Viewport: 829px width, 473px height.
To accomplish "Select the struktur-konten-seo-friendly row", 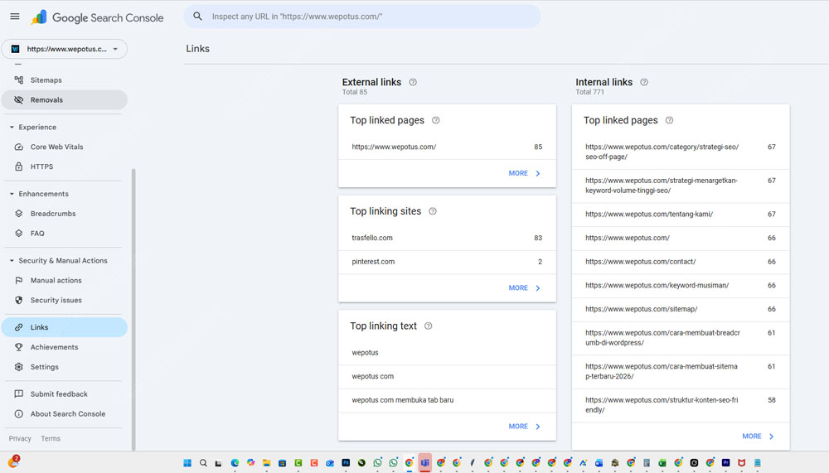I will (681, 405).
